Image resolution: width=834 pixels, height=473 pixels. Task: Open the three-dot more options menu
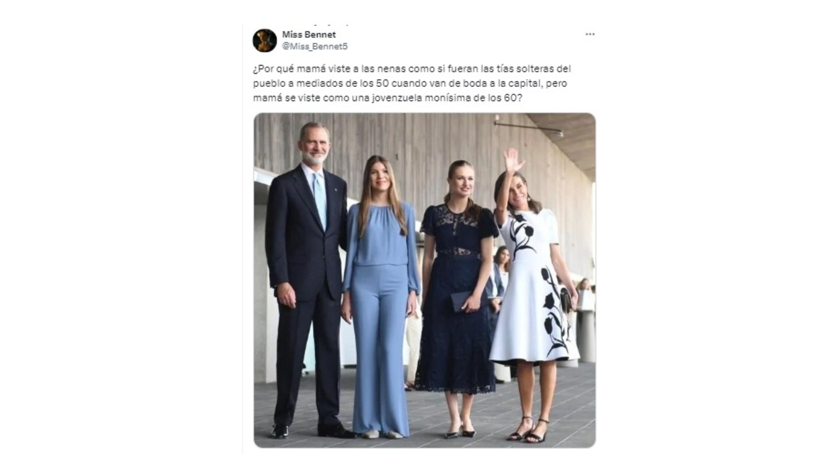(x=590, y=34)
